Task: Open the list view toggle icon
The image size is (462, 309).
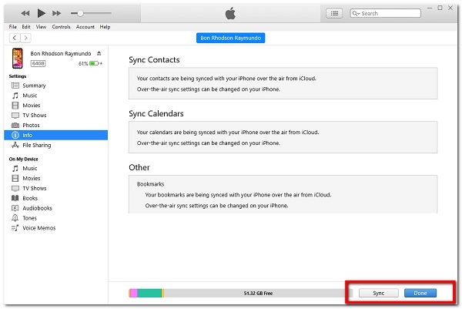Action: coord(334,13)
